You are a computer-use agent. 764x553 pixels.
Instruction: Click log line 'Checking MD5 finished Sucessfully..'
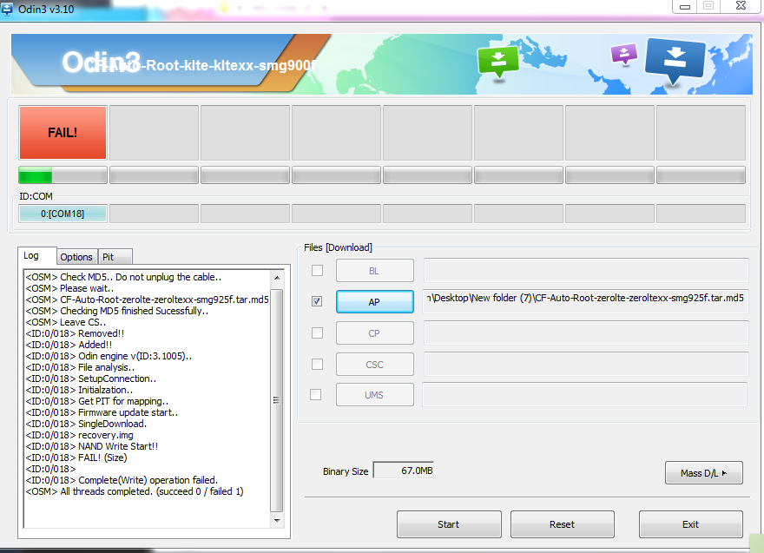(117, 311)
